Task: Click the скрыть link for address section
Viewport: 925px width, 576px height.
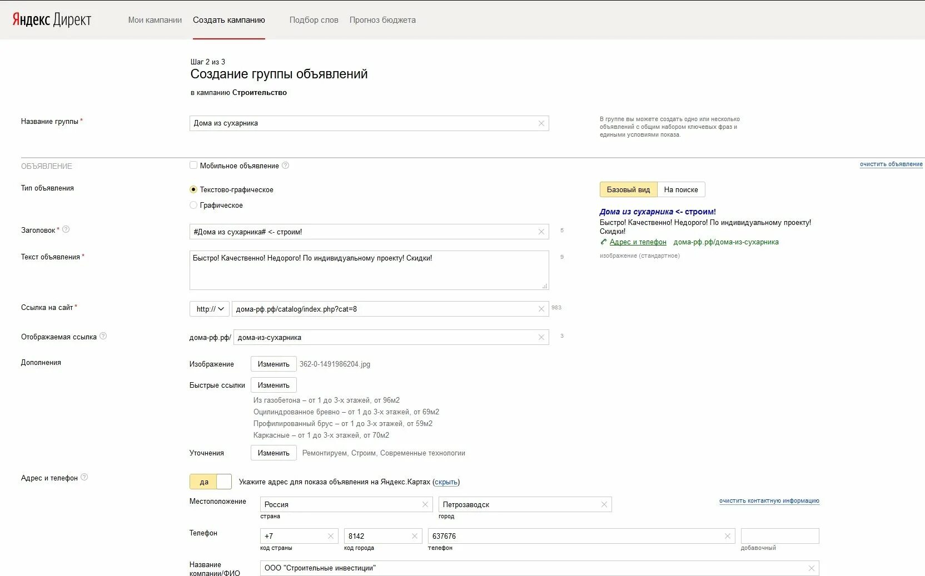Action: (446, 482)
